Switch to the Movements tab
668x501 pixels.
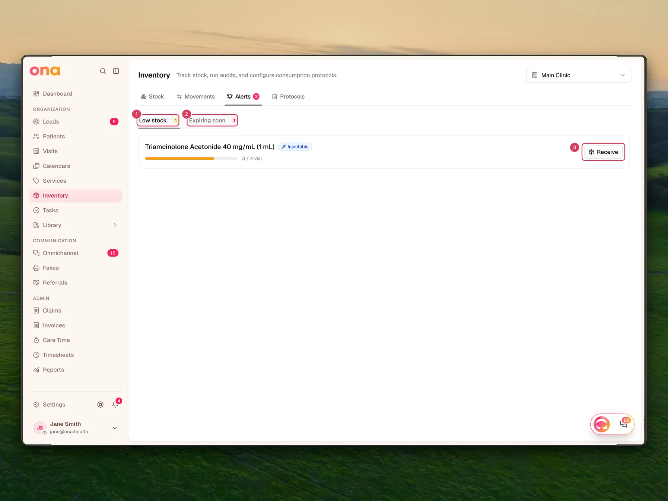(196, 97)
